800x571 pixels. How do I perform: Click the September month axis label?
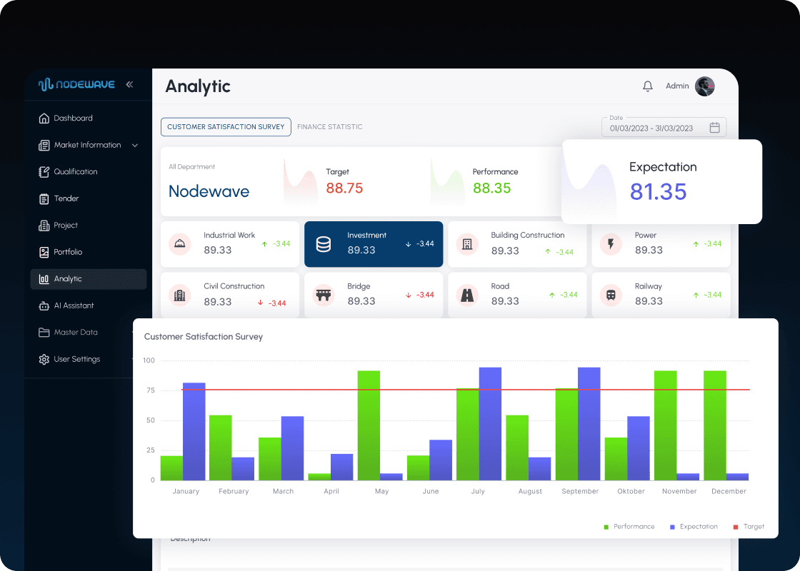[x=580, y=492]
